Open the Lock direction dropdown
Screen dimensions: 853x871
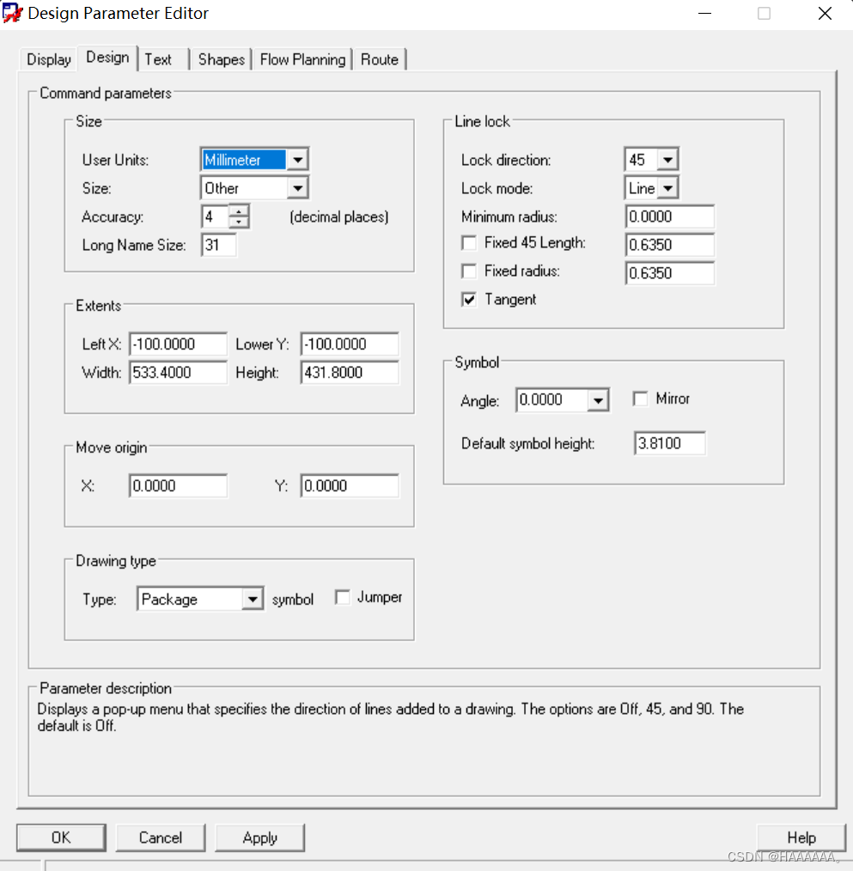[668, 160]
